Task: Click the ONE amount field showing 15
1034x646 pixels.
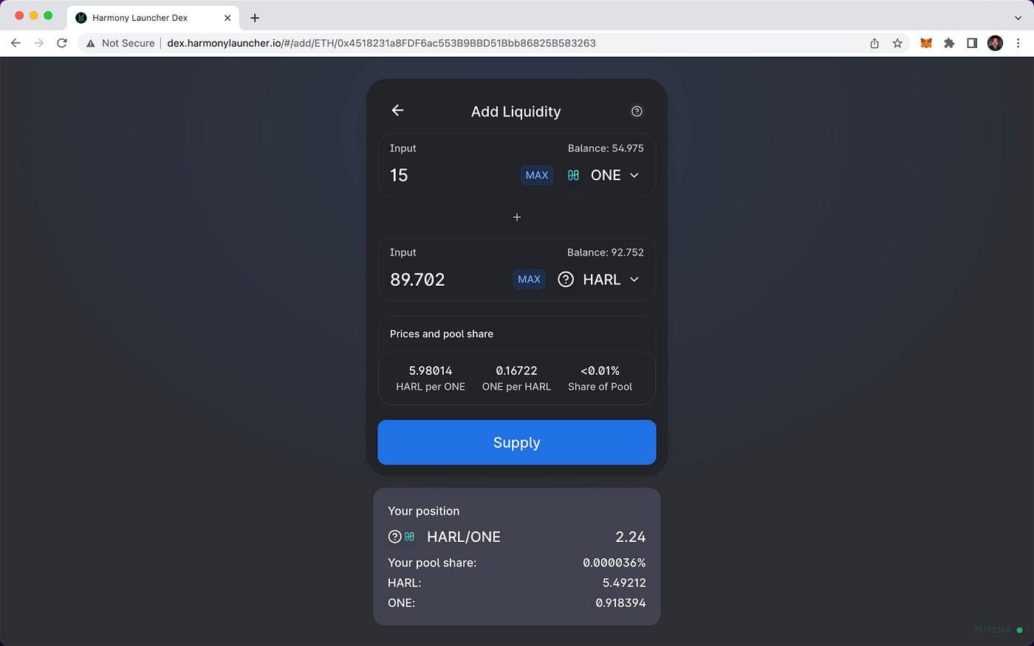Action: [x=451, y=176]
